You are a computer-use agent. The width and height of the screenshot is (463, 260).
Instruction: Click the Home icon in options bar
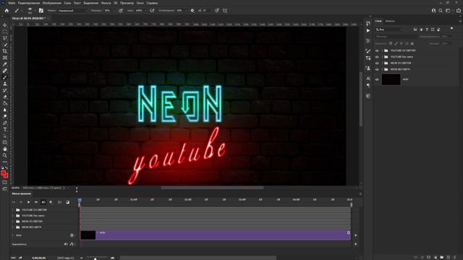[7, 11]
